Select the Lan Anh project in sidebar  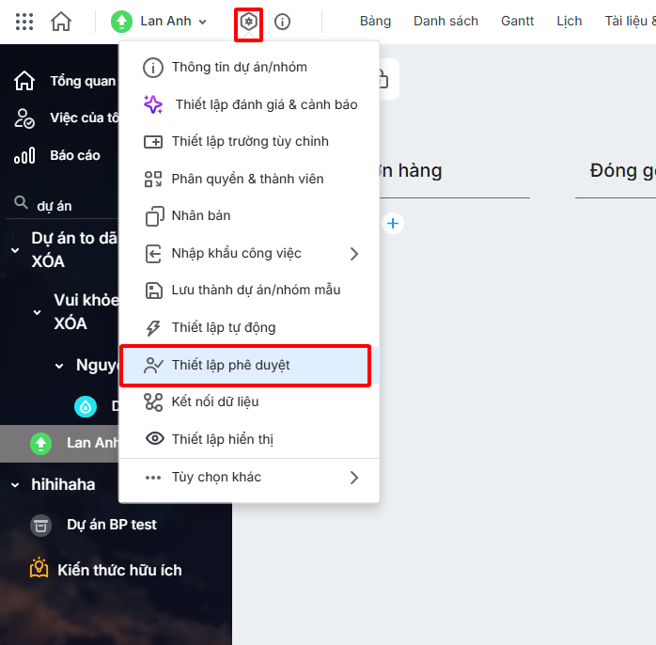click(59, 444)
